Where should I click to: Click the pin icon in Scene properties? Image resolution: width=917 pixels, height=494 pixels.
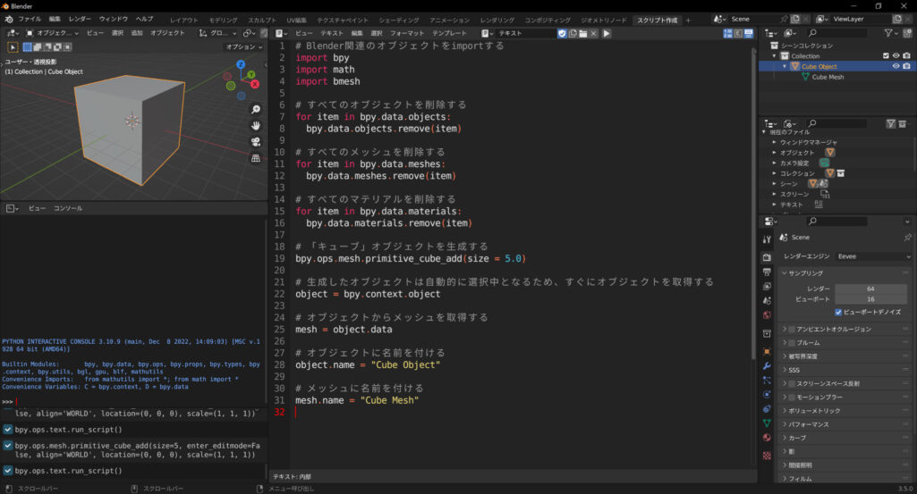click(907, 237)
